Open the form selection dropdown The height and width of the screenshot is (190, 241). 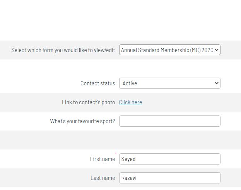(170, 50)
